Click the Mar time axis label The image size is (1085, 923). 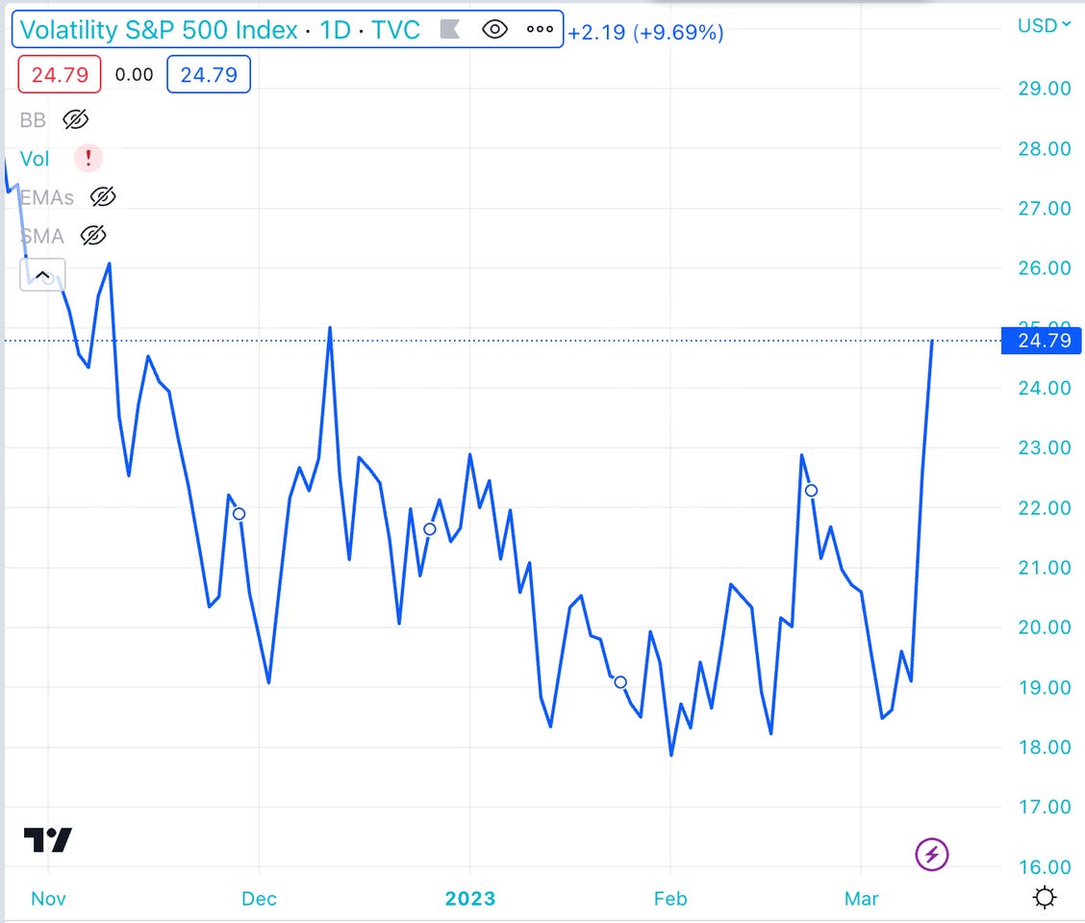click(862, 898)
